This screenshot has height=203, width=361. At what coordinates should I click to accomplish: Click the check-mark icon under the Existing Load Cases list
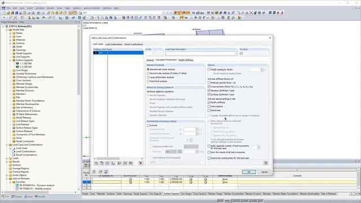click(x=119, y=163)
